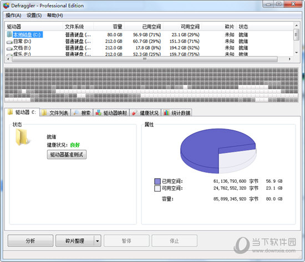Click the 80.0 GB capacity cell in the drive list

point(115,35)
